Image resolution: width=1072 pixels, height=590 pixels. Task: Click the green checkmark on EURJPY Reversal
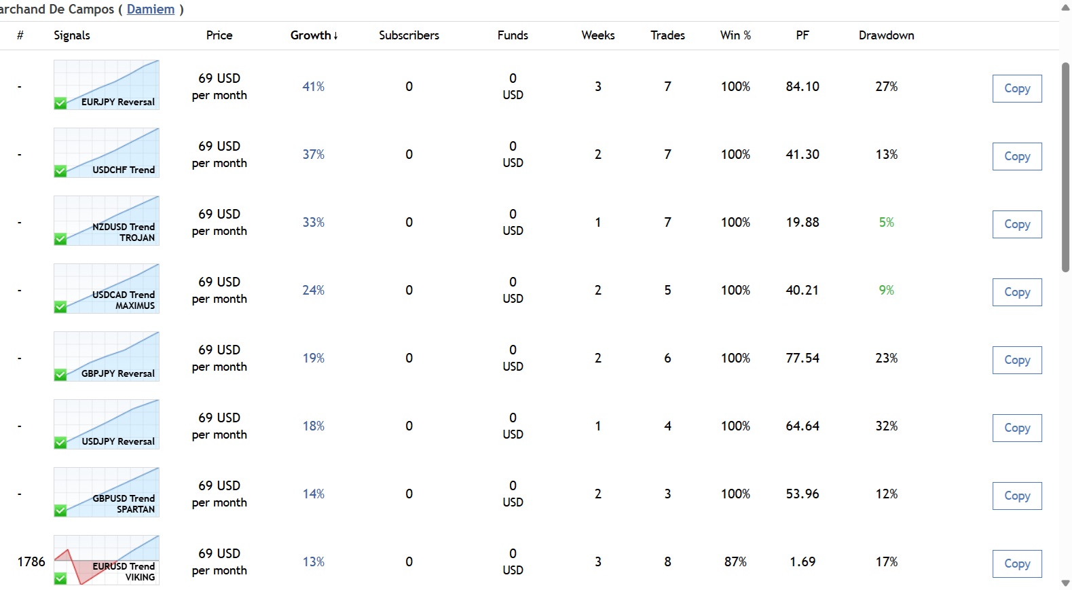60,103
